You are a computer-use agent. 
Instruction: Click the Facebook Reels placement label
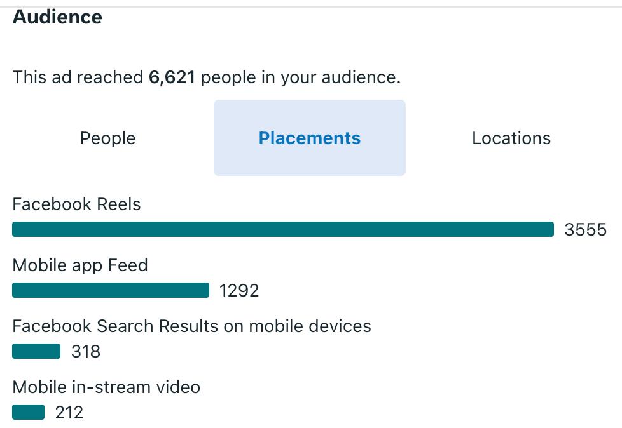click(x=76, y=204)
